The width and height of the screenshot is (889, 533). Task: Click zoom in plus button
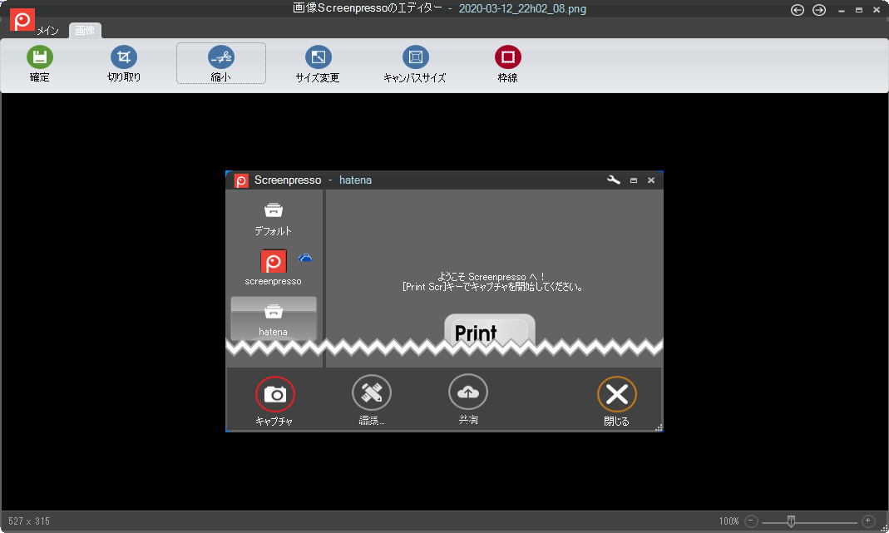coord(868,521)
